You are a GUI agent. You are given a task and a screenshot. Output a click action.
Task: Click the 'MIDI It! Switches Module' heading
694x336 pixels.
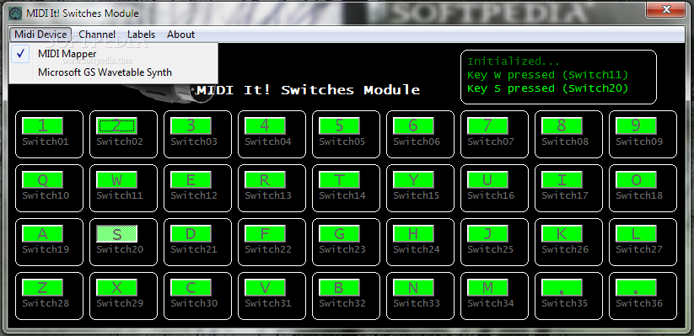pos(309,90)
